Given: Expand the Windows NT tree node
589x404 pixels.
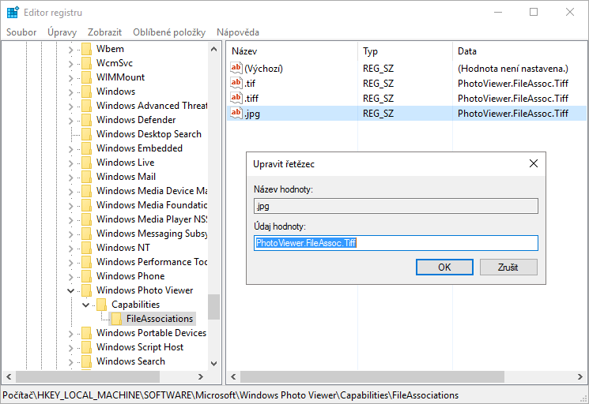Looking at the screenshot, I should point(70,248).
